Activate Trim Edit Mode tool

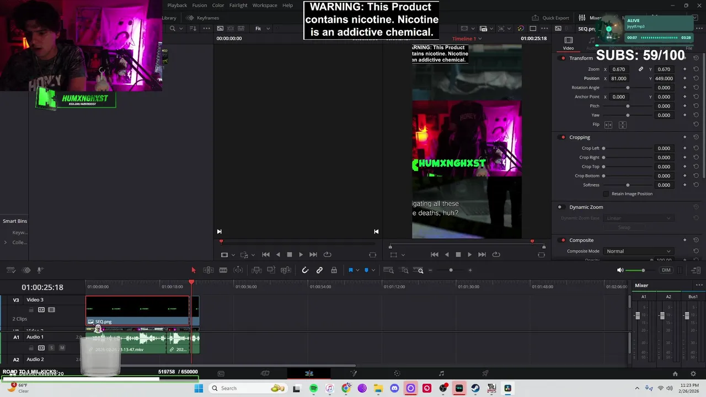click(x=208, y=270)
